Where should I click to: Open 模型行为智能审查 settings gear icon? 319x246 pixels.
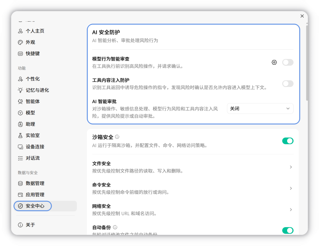pos(274,62)
